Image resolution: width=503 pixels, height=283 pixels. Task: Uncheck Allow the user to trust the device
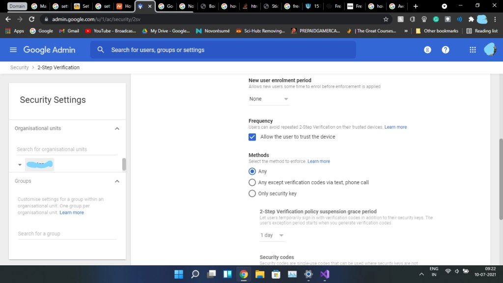[252, 137]
